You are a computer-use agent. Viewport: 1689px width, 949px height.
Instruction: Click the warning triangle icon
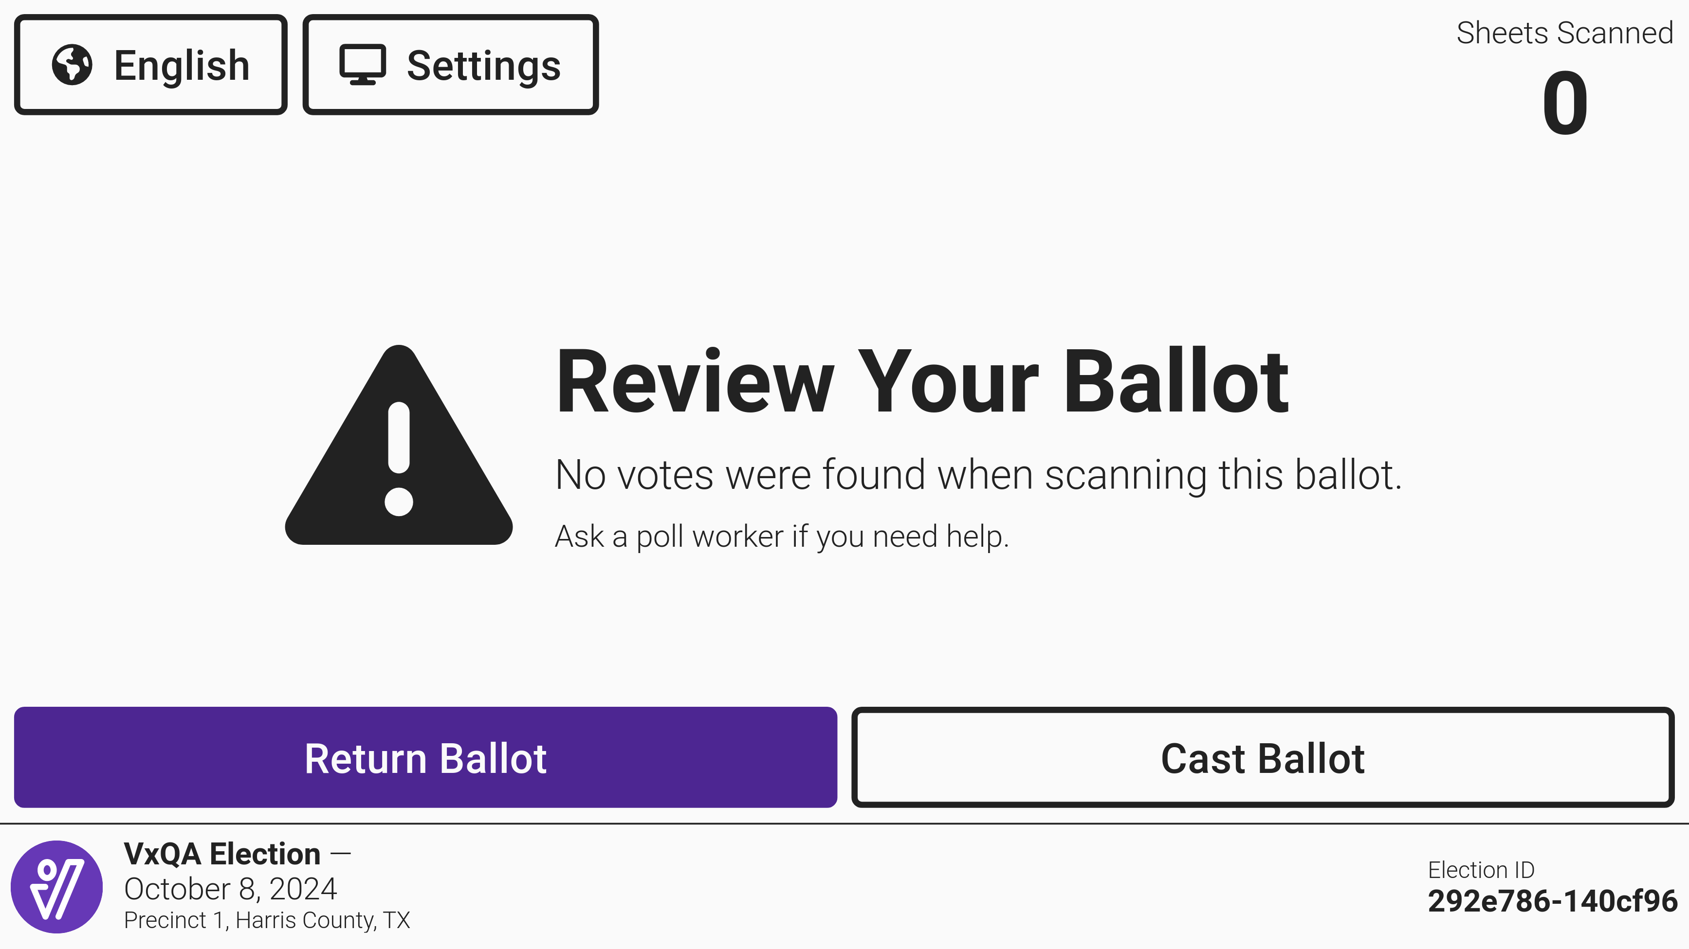click(399, 446)
